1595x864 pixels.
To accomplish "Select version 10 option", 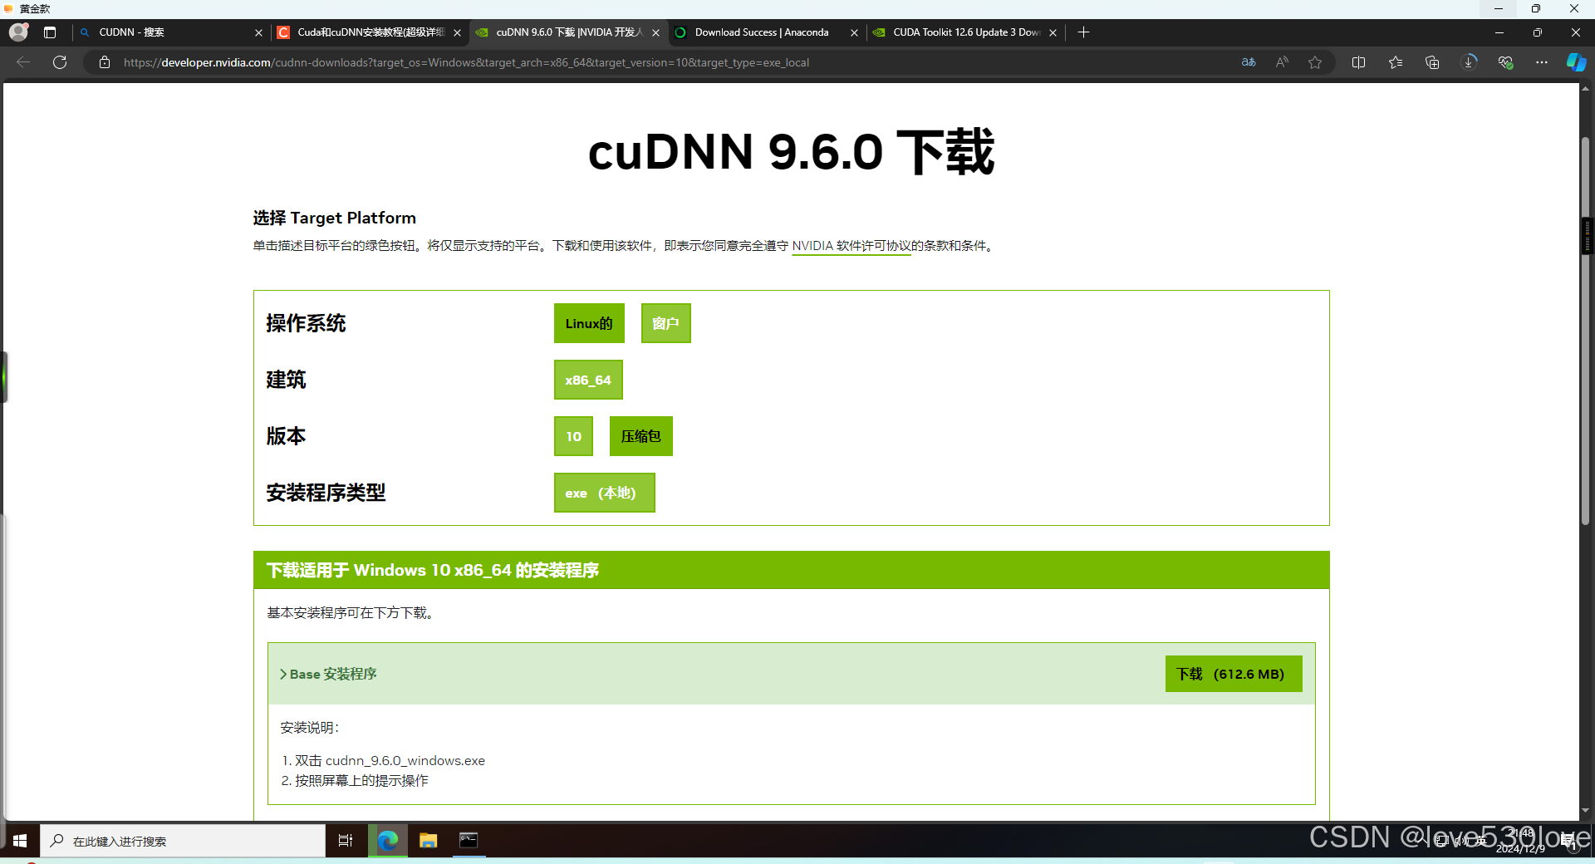I will click(573, 436).
